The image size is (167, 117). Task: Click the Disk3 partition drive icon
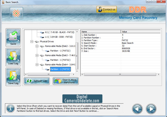[x=47, y=60]
